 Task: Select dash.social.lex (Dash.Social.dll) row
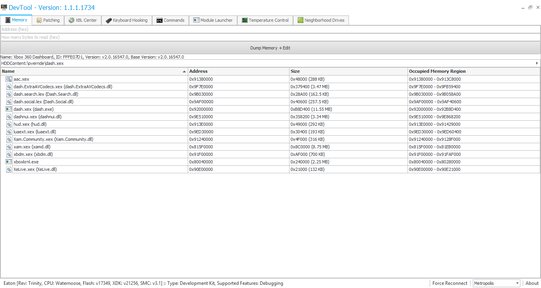(44, 102)
